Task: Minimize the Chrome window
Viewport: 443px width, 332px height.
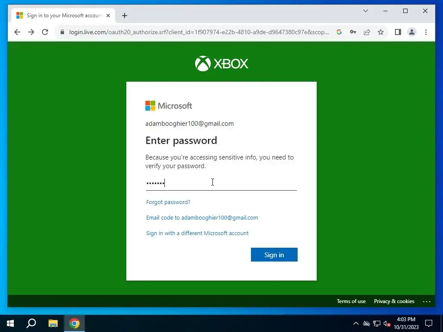Action: pos(385,11)
